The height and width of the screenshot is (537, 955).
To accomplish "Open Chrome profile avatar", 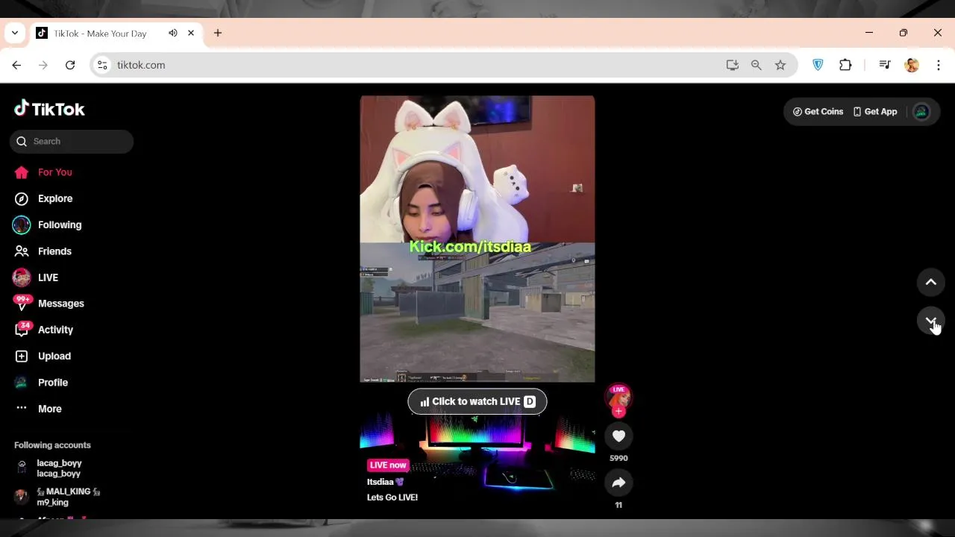I will [x=912, y=65].
